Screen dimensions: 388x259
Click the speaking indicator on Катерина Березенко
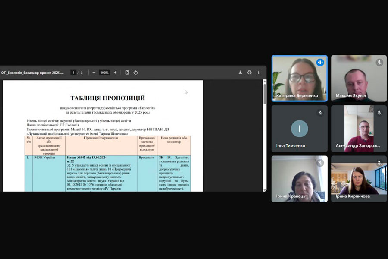click(320, 63)
